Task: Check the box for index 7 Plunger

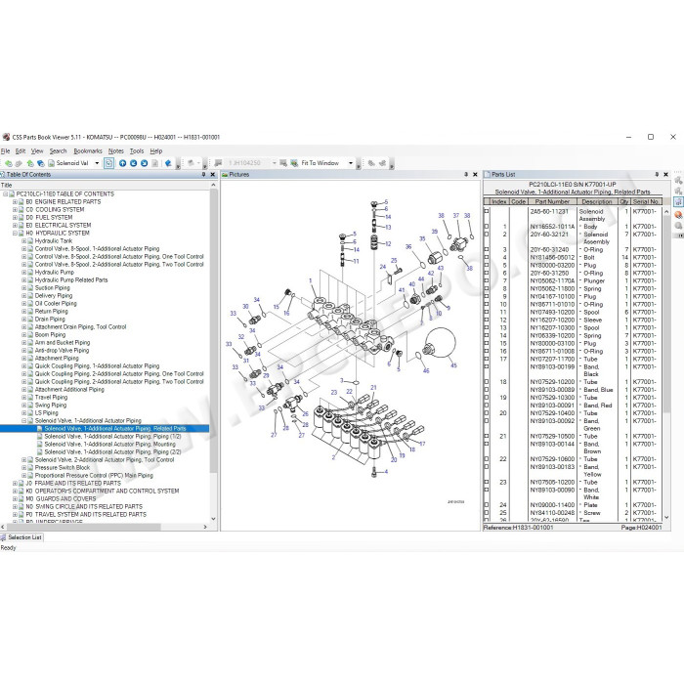Action: [x=487, y=281]
